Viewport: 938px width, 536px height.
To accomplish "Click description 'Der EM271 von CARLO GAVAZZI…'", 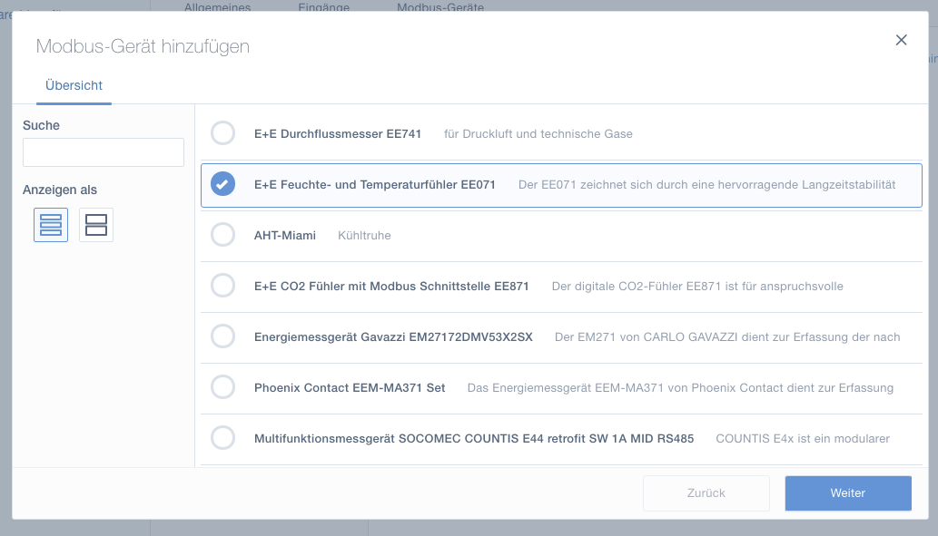I will tap(727, 337).
